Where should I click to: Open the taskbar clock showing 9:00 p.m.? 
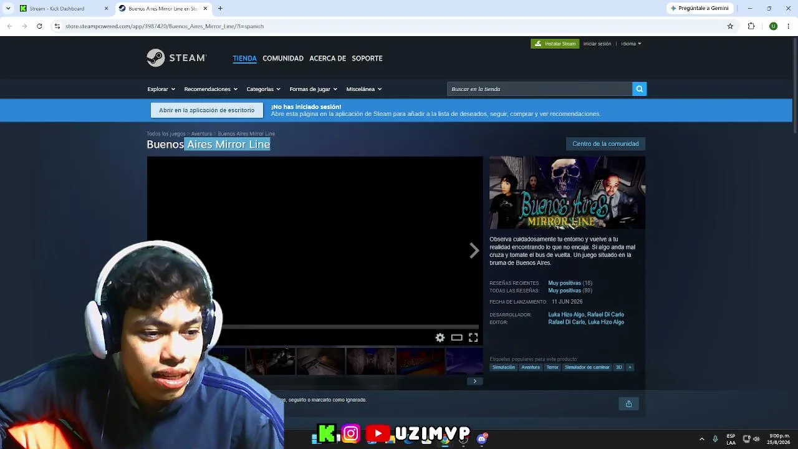(x=779, y=439)
